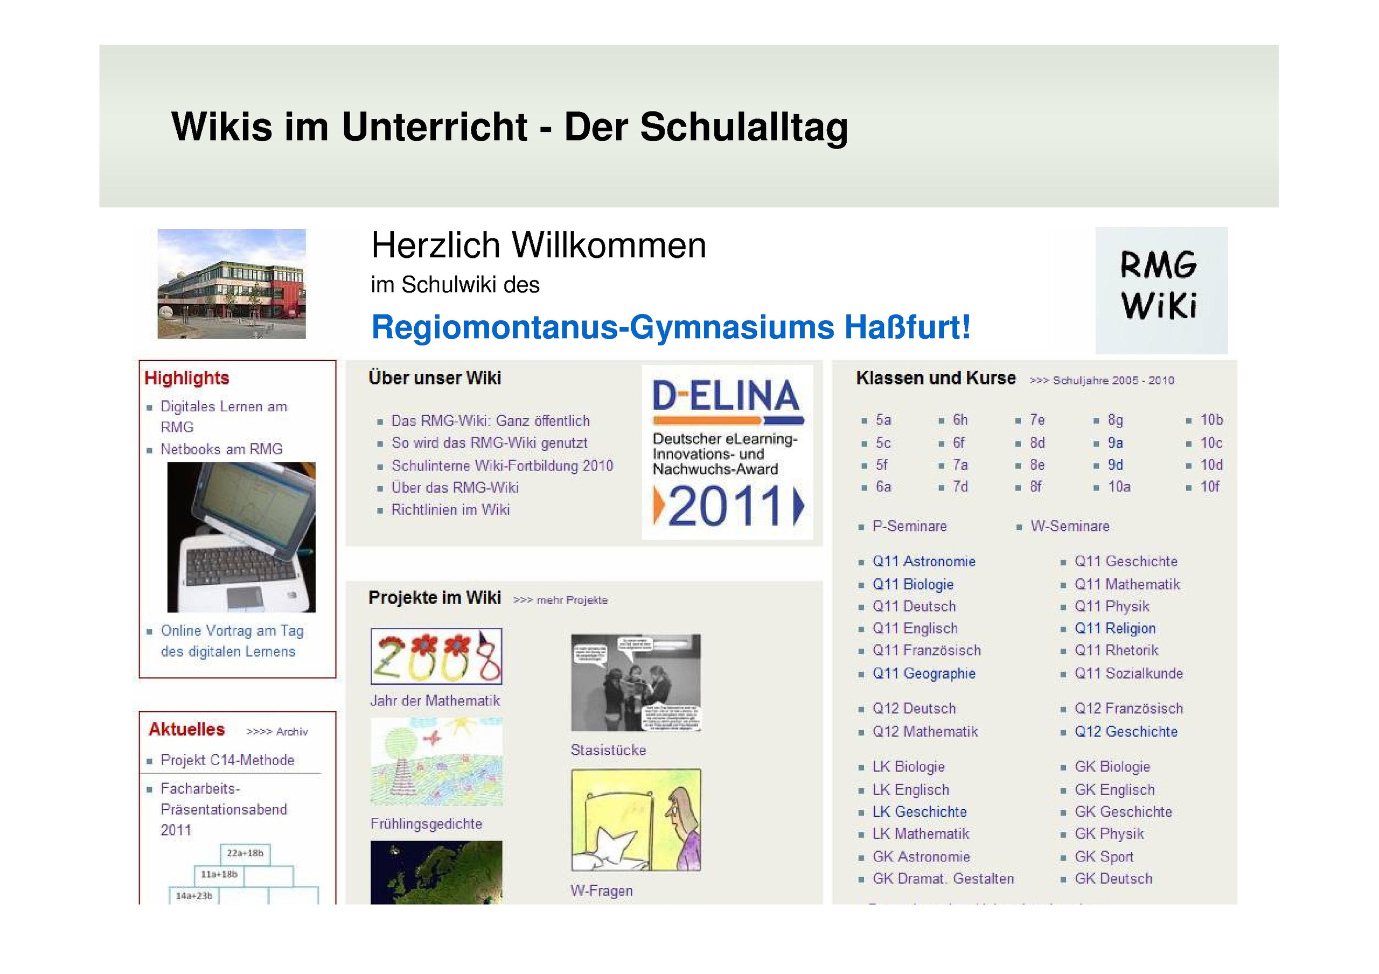1379x974 pixels.
Task: Open the D-ELINA 2011 award banner
Action: [727, 452]
